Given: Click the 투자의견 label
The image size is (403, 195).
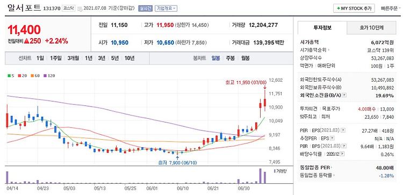Looking at the screenshot, I should click(308, 109).
